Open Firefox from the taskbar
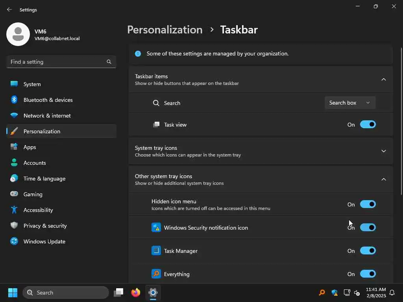Screen dimensions: 403x302 136,293
